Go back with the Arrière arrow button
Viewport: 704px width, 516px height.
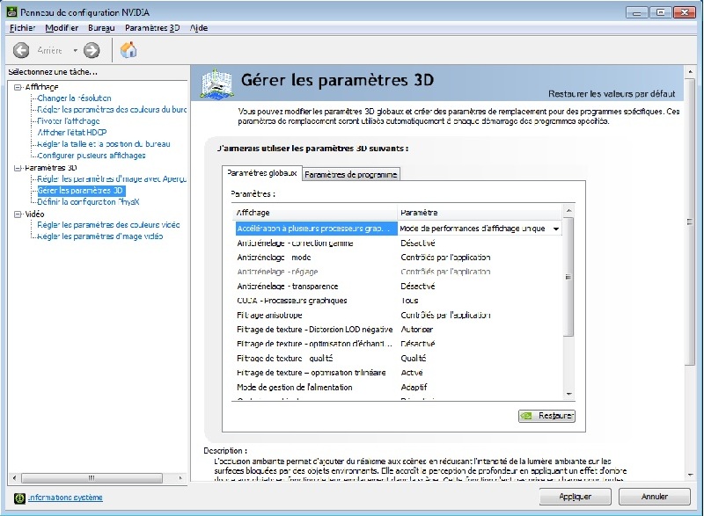(21, 50)
